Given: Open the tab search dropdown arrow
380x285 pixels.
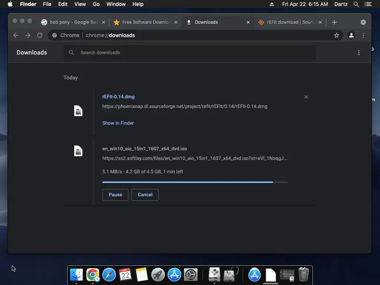Looking at the screenshot, I should tap(363, 22).
